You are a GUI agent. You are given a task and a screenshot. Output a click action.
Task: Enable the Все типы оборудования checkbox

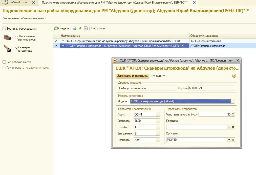4,28
